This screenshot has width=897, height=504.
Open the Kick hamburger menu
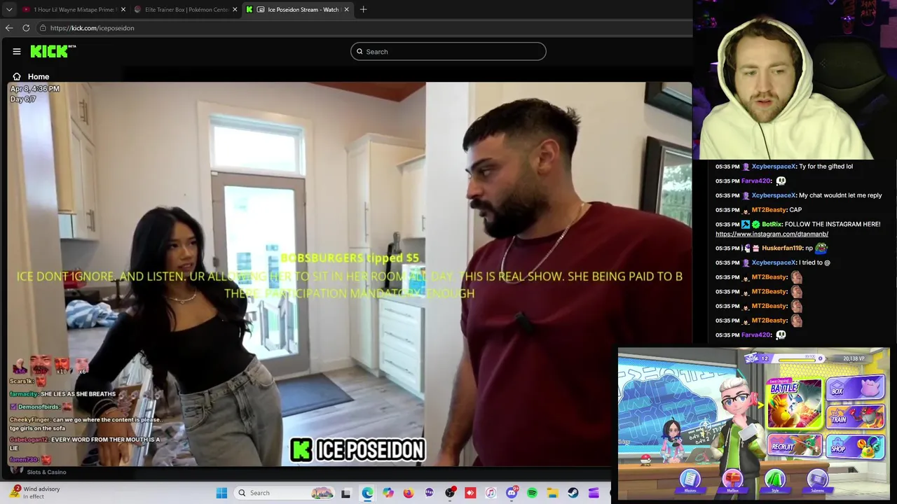[17, 51]
